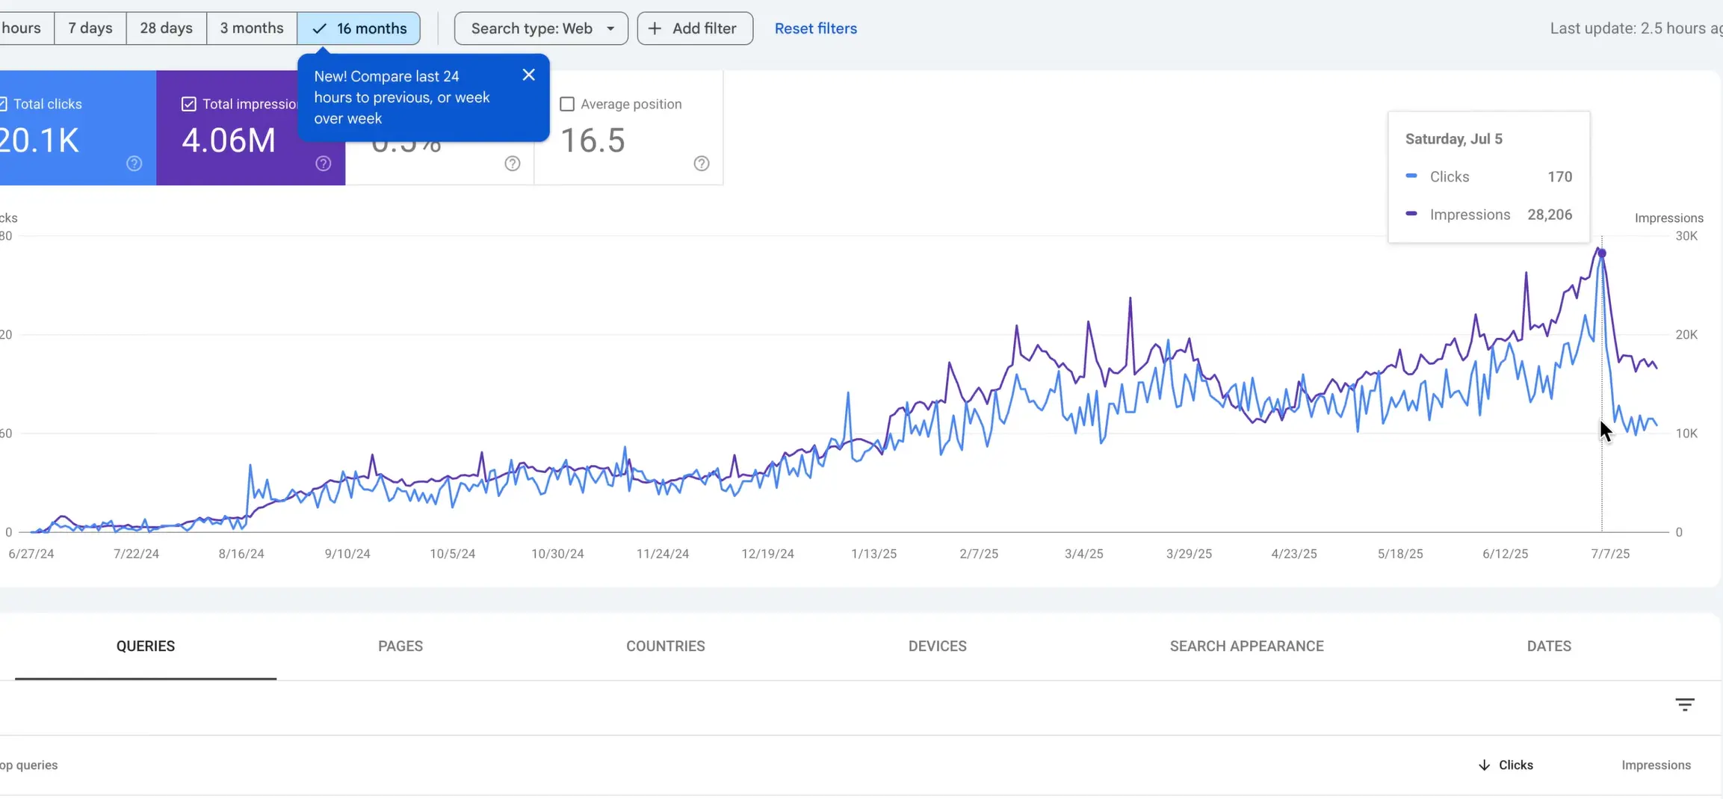
Task: Click the plus icon in Add filter
Action: pyautogui.click(x=655, y=28)
